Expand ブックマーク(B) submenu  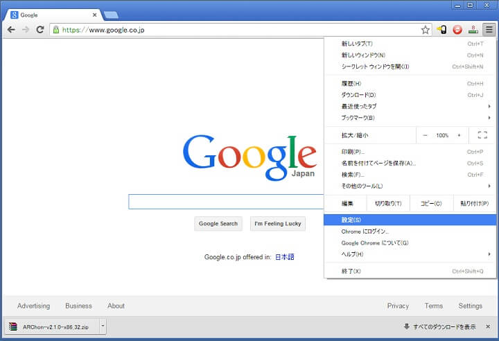pos(410,118)
